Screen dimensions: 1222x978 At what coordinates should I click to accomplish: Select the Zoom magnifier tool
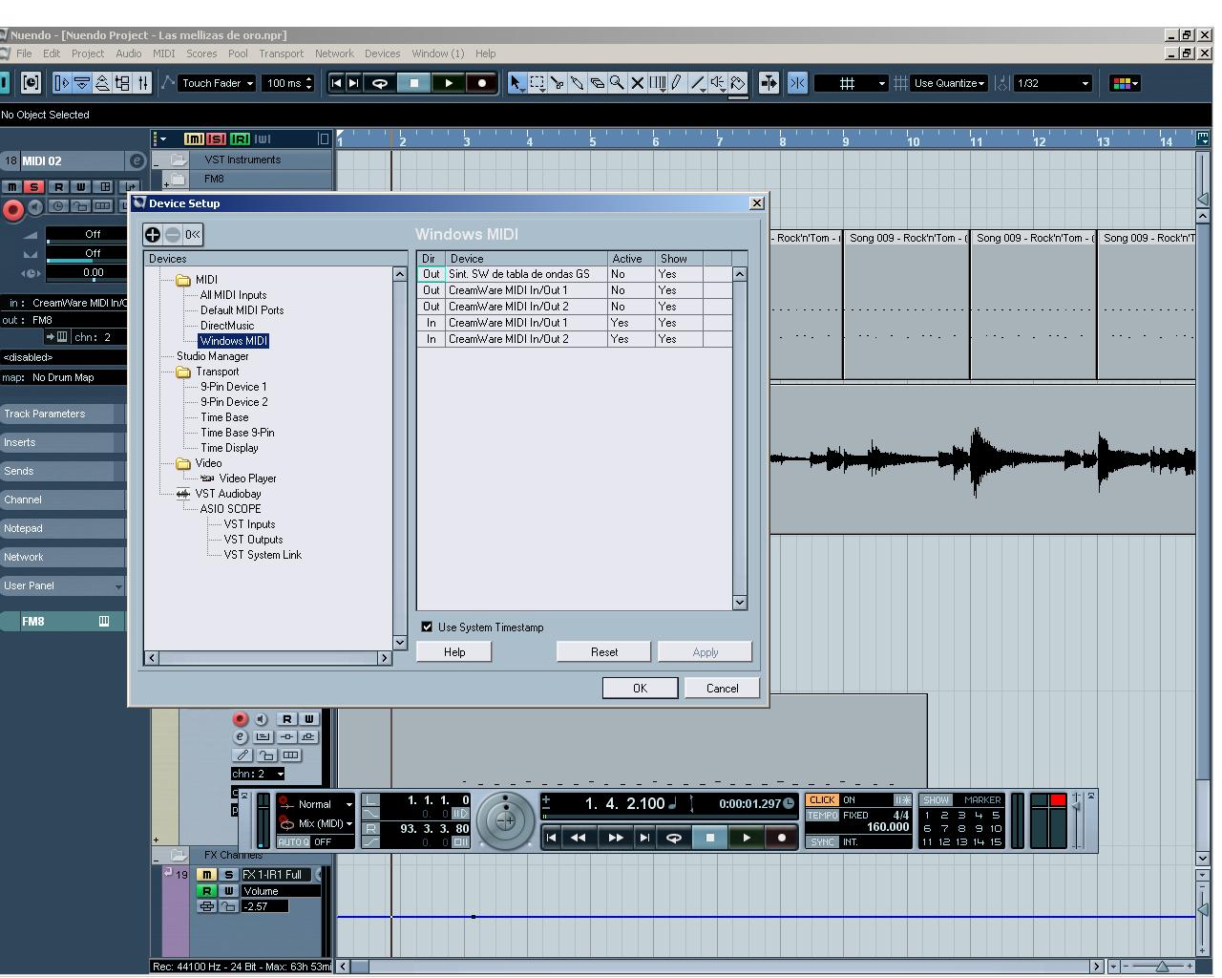pyautogui.click(x=618, y=83)
